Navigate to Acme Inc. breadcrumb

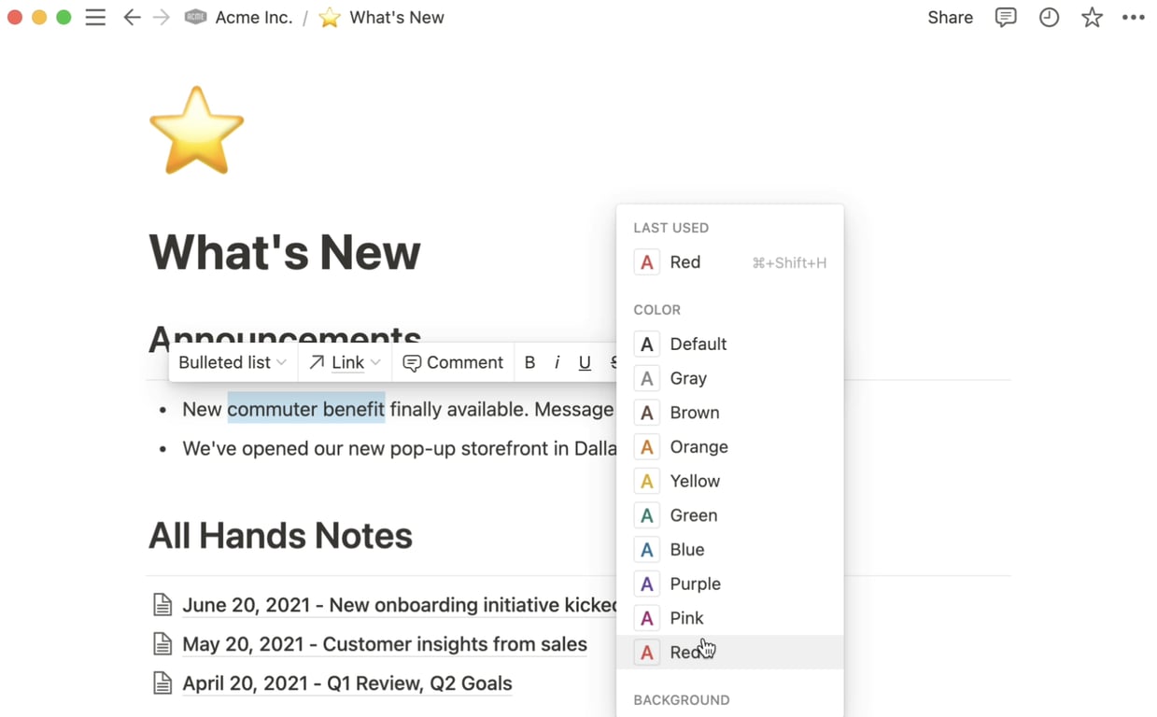[253, 18]
